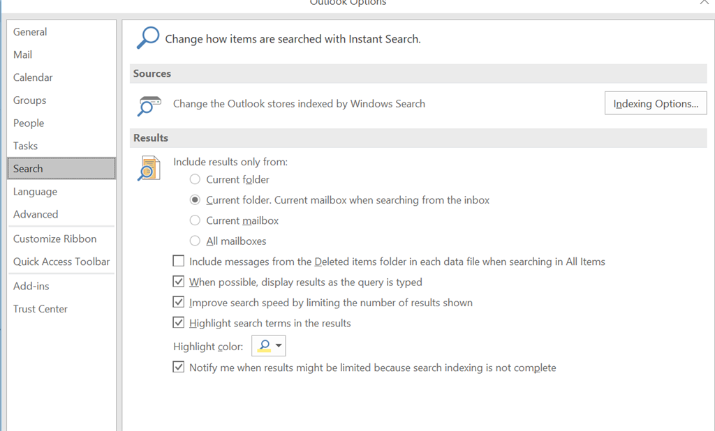This screenshot has height=431, width=715.
Task: Enable including Deleted items folder messages
Action: 178,261
